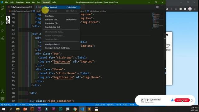Close the PettyProgrammer.html editor tab
Image resolution: width=199 pixels, height=112 pixels.
31,7
